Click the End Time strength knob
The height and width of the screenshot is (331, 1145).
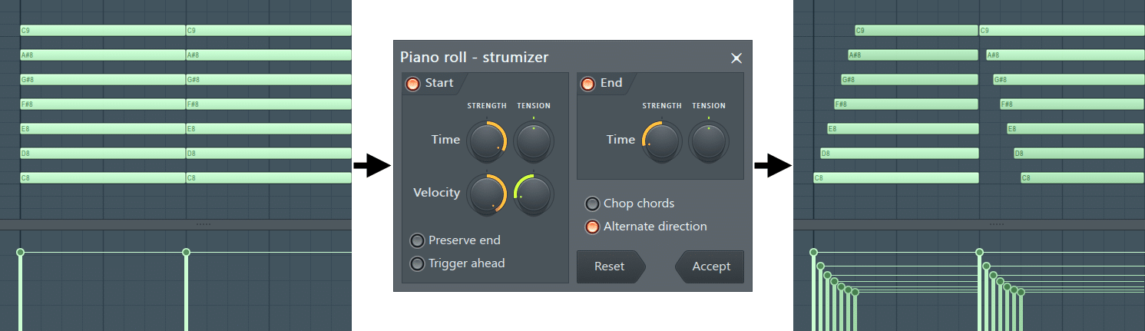pos(661,140)
